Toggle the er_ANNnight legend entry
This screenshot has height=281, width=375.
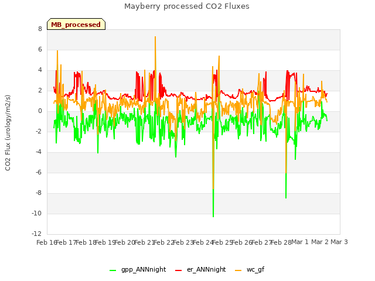pyautogui.click(x=200, y=269)
